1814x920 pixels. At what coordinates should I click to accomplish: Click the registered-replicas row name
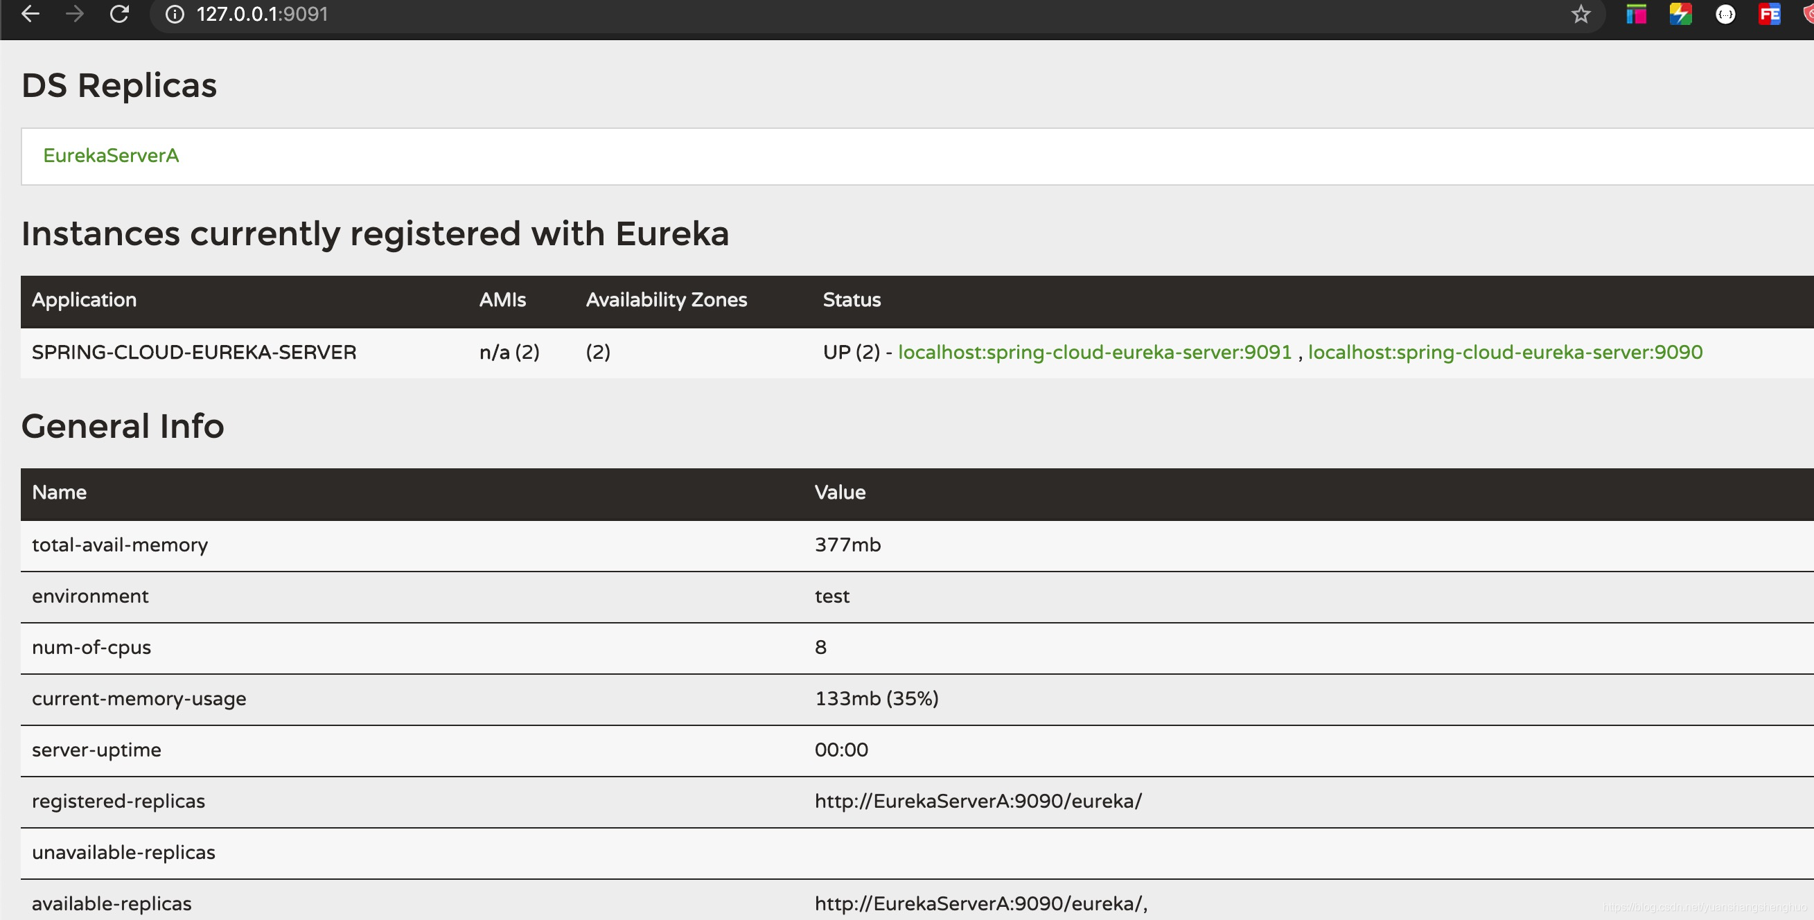click(x=118, y=802)
